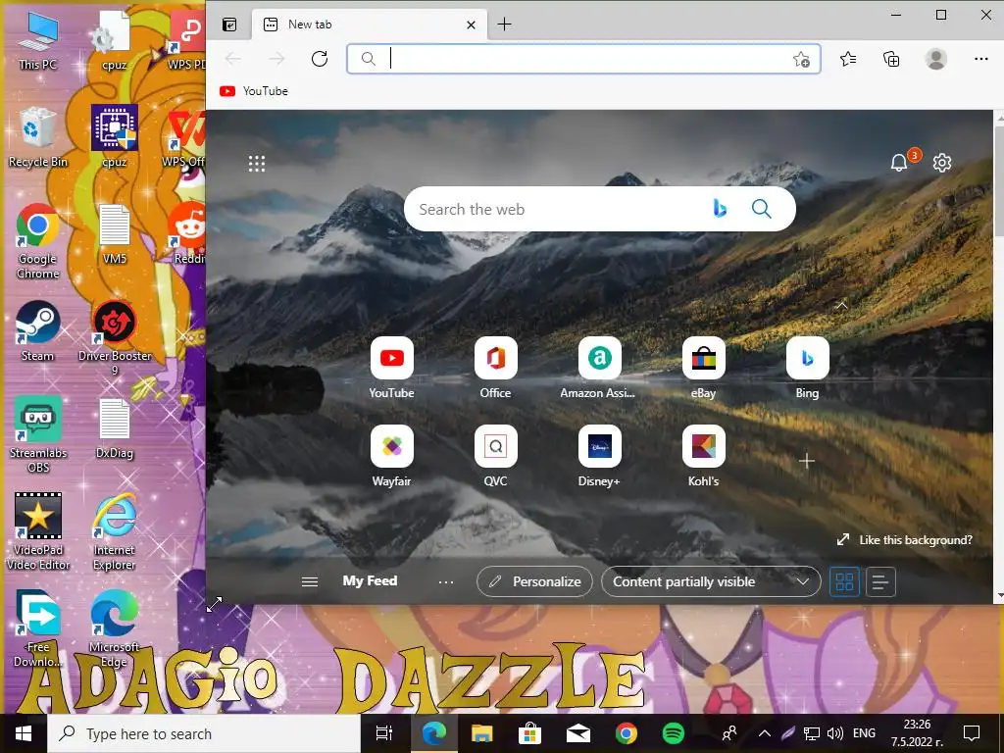Open the Collections icon in Edge toolbar

[x=891, y=59]
